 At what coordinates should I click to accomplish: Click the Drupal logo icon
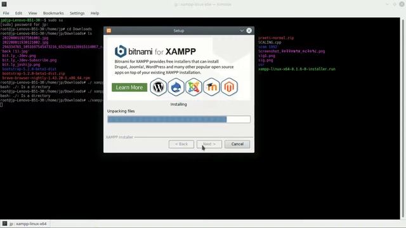(x=176, y=87)
